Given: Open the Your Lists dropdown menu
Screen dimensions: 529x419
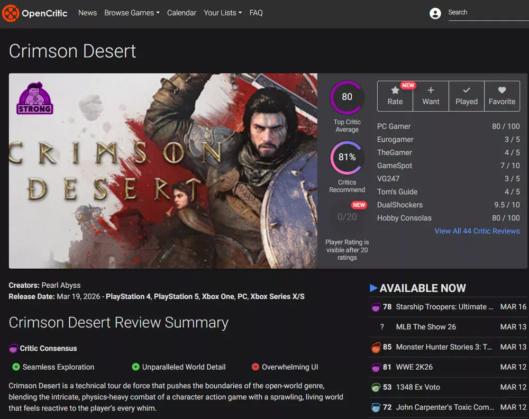Looking at the screenshot, I should [x=223, y=13].
